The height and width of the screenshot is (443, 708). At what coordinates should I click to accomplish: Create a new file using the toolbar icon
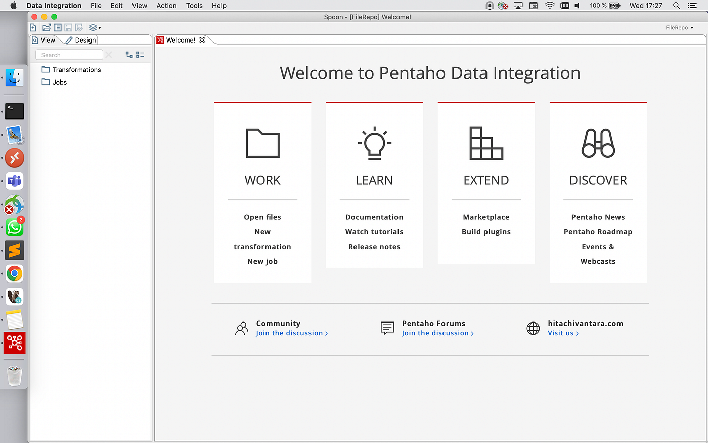(33, 27)
